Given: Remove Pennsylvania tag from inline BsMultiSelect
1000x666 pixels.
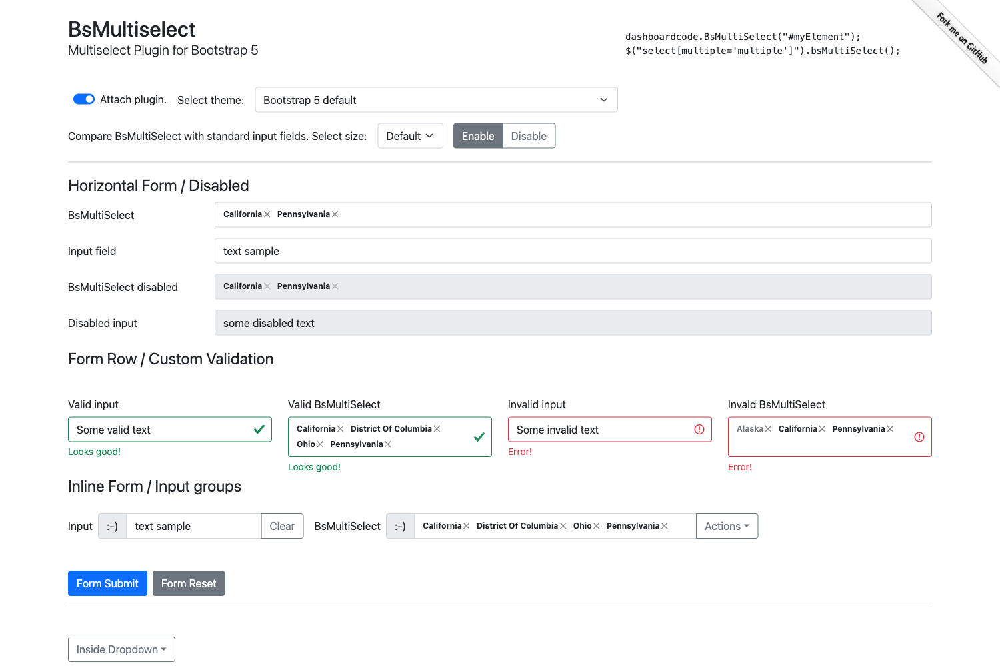Looking at the screenshot, I should pyautogui.click(x=666, y=525).
